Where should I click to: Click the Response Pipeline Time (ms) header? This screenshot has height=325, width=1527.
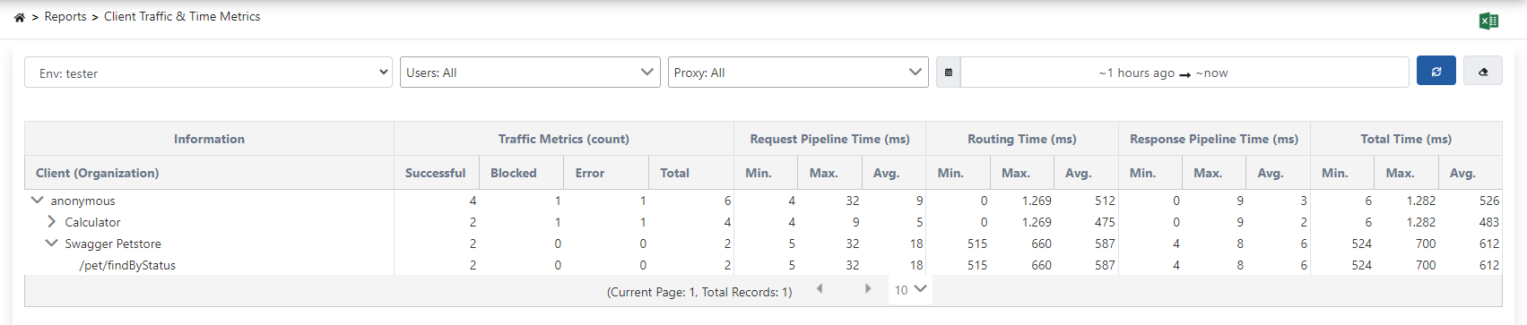coord(1214,139)
